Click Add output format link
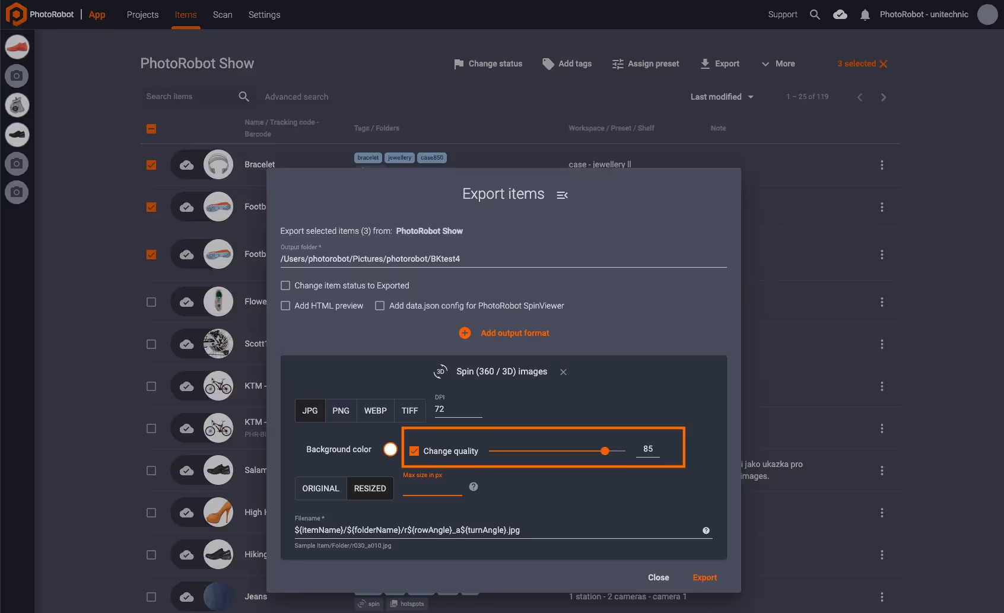 514,333
